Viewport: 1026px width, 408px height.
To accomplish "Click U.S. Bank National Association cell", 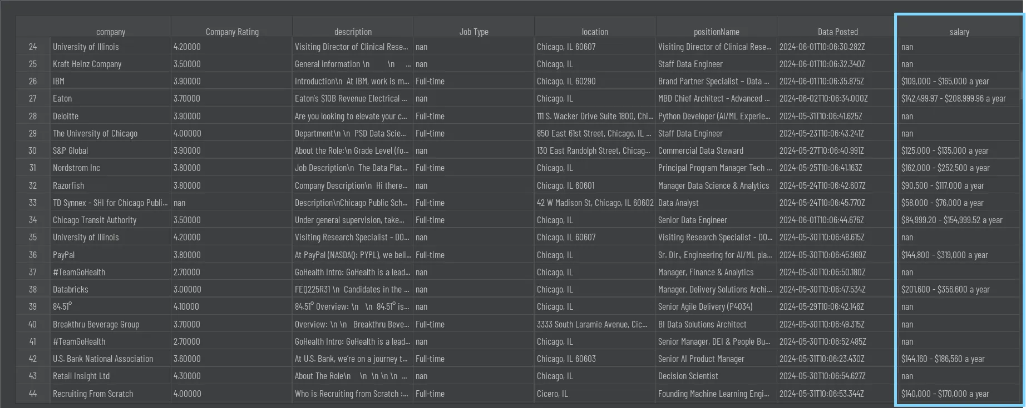I will [x=110, y=359].
